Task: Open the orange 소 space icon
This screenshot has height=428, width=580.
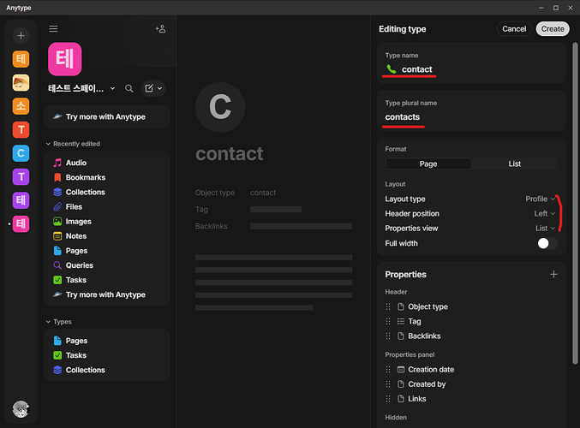Action: tap(21, 106)
